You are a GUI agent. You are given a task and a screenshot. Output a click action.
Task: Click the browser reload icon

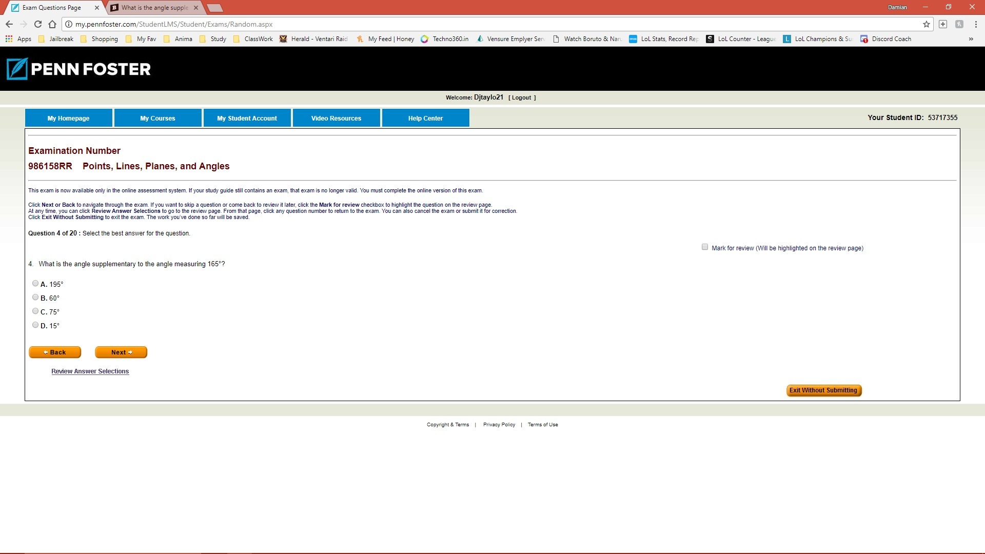(x=37, y=24)
